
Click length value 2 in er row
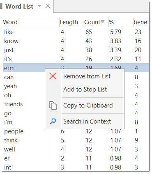coord(62,158)
